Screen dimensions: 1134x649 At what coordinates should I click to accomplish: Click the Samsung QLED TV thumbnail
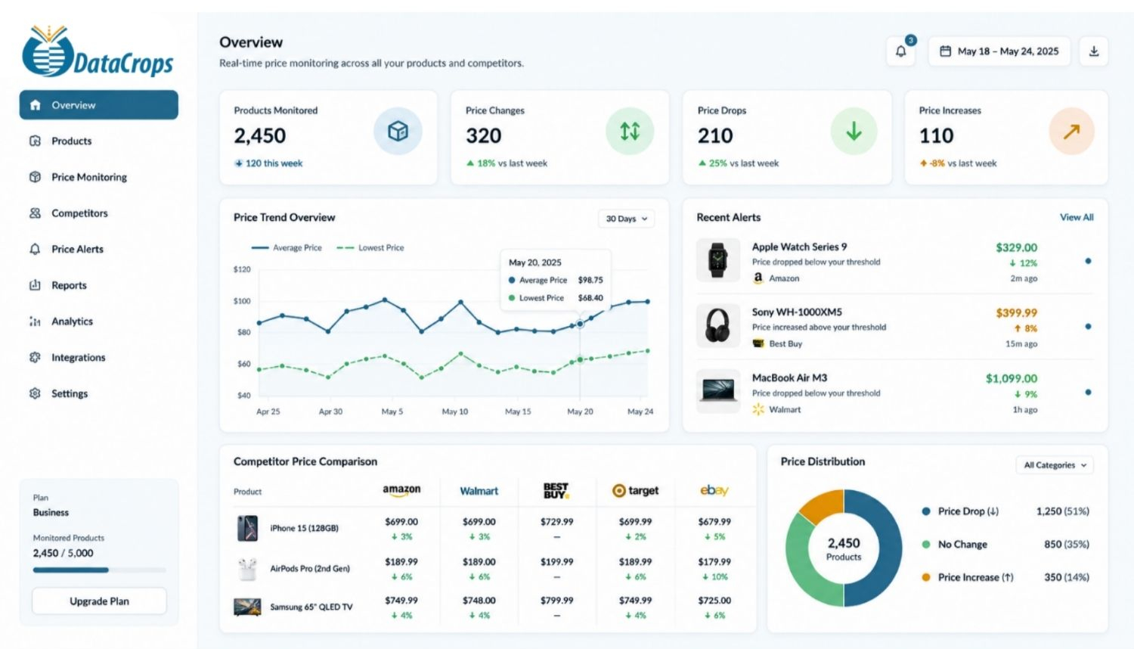(247, 607)
